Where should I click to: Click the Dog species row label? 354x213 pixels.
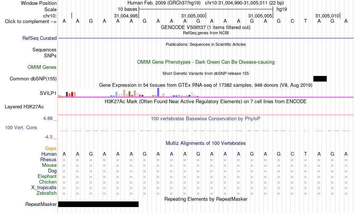[x=53, y=171]
